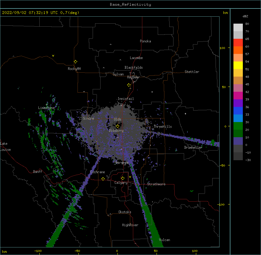The image size is (261, 255).
Task: Click the Drumheller city label
Action: click(x=193, y=147)
